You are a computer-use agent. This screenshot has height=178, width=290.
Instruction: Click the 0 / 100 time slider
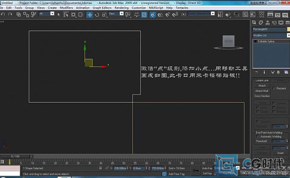pyautogui.click(x=15, y=156)
